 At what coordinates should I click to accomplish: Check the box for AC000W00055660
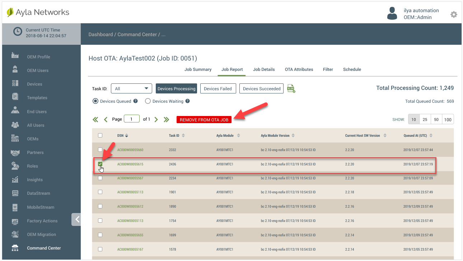click(100, 150)
